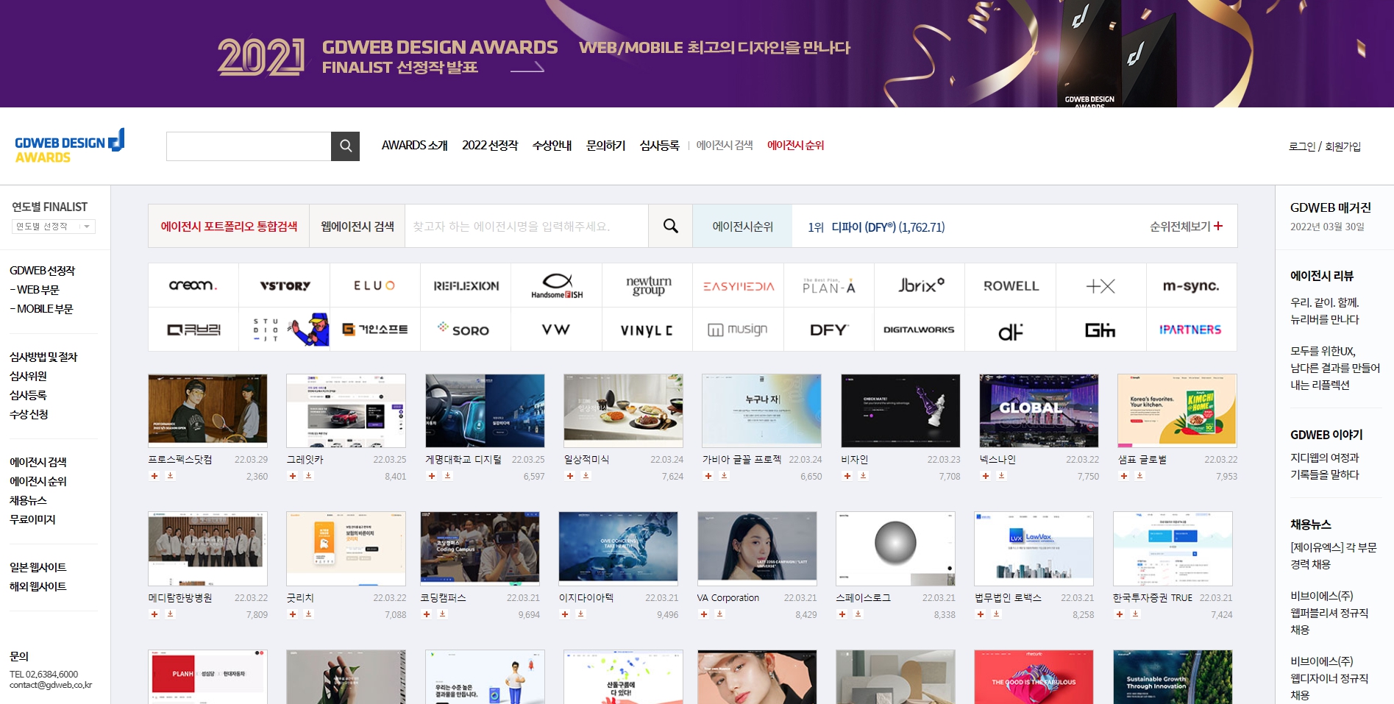Open the 연도별 선정작 dropdown
Viewport: 1394px width, 704px height.
coord(54,227)
